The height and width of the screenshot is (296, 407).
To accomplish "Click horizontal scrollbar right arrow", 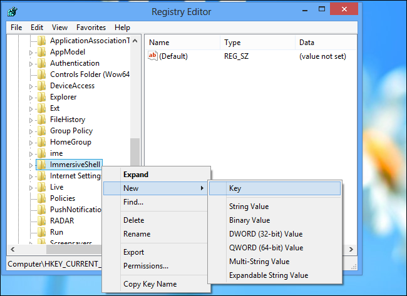I will (351, 250).
